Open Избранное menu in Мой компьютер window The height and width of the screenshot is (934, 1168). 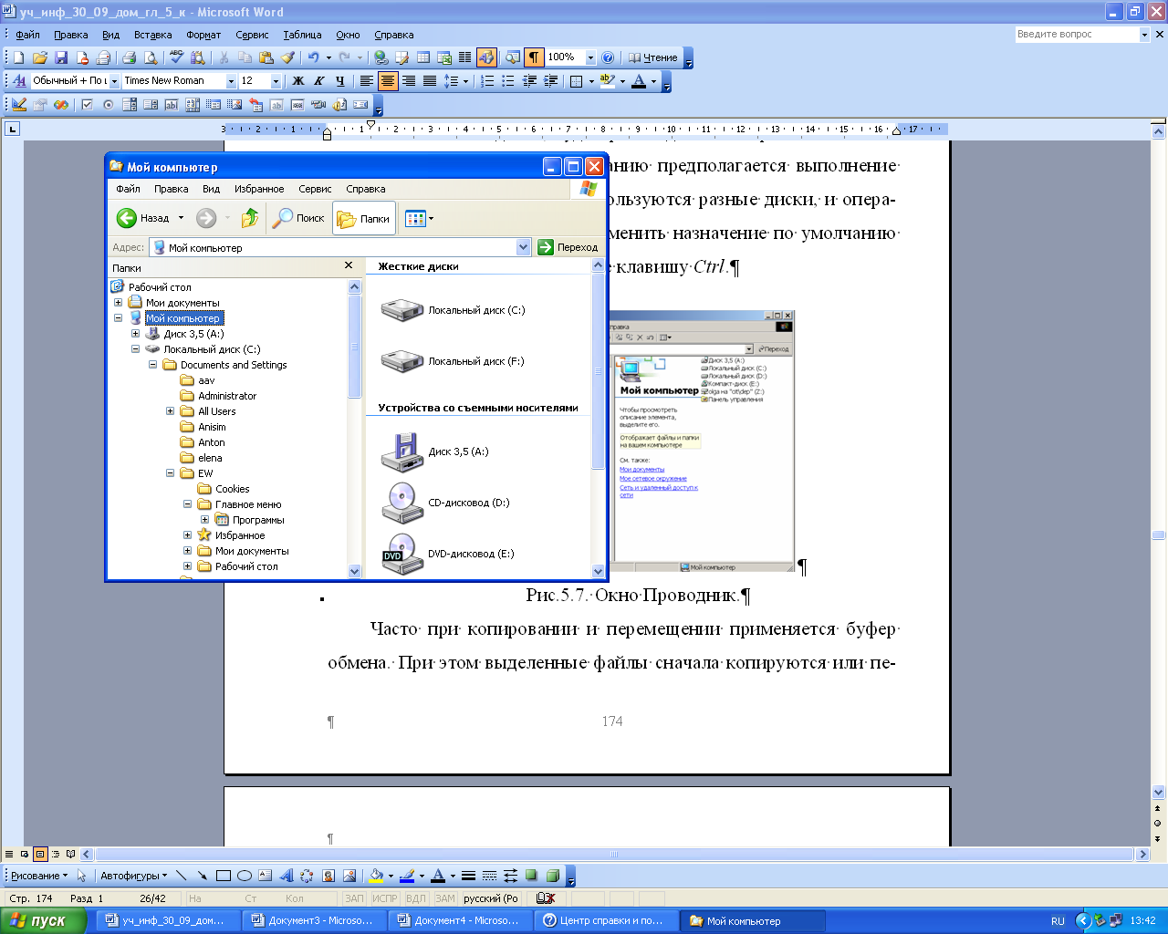coord(259,189)
